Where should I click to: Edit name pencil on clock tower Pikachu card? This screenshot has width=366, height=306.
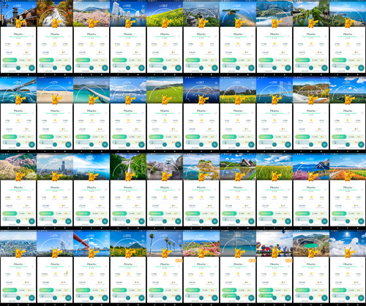24,34
